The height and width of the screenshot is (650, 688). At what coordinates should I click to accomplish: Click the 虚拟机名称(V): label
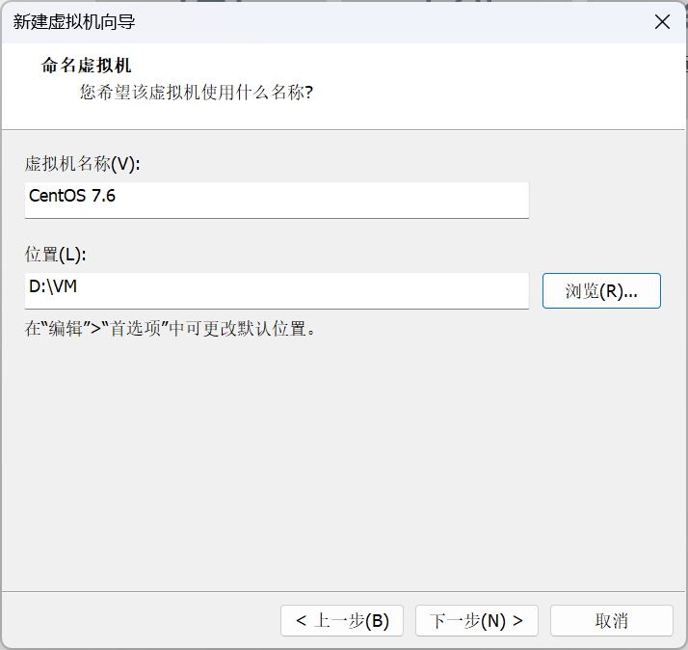(x=83, y=164)
